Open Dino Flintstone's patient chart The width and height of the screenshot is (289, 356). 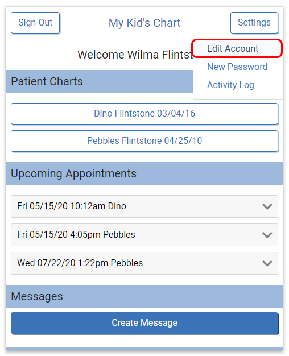coord(144,114)
